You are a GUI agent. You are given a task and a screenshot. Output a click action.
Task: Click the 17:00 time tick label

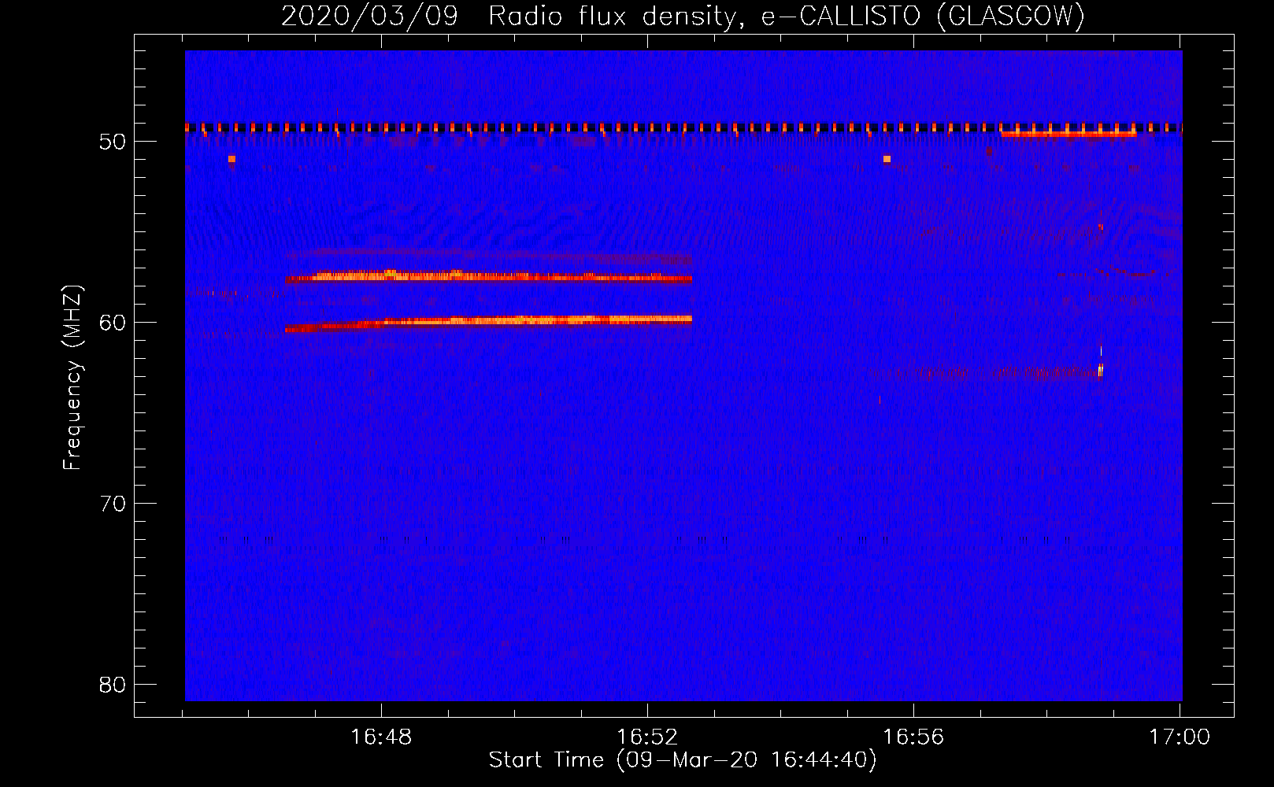pyautogui.click(x=1180, y=737)
